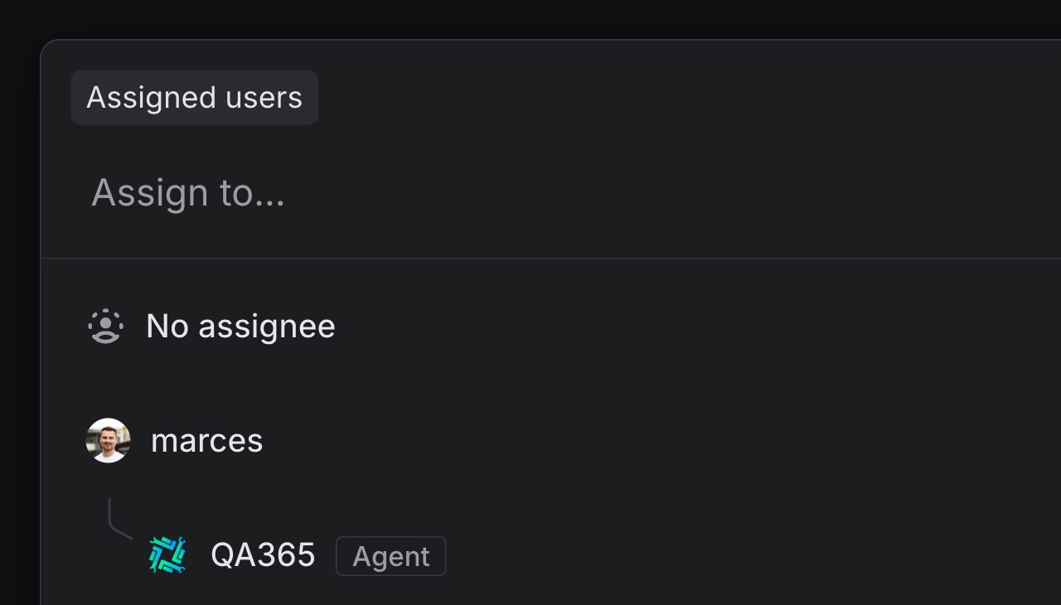The height and width of the screenshot is (605, 1061).
Task: Click the QA365 agent logo icon
Action: [167, 555]
